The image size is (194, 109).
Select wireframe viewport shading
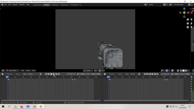181,71
